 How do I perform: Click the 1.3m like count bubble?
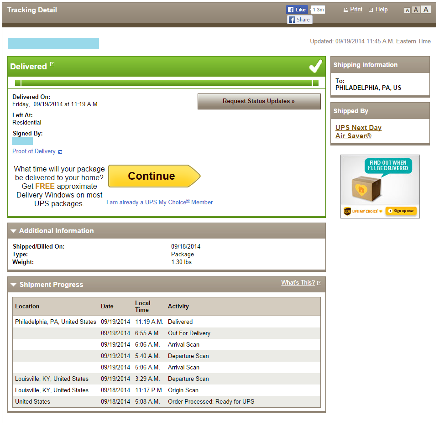[318, 10]
